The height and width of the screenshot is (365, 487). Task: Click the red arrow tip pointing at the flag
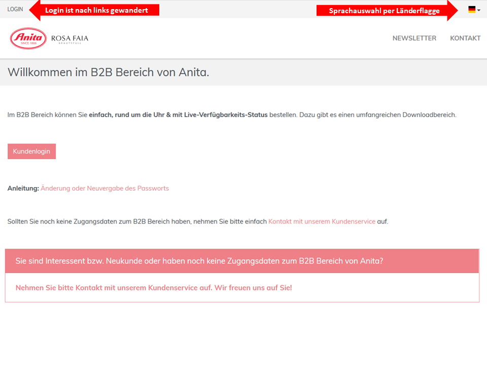point(456,10)
